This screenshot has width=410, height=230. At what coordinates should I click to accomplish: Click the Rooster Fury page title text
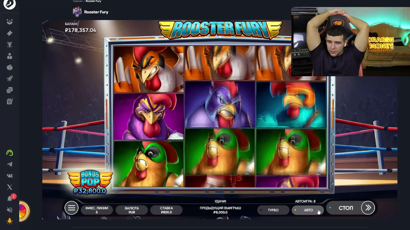[96, 12]
